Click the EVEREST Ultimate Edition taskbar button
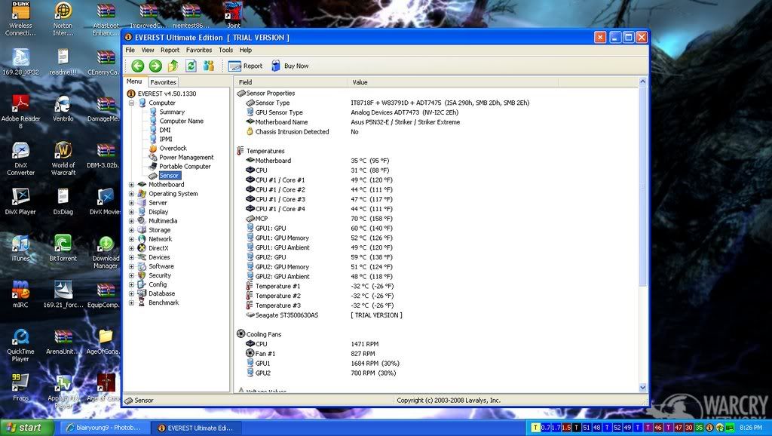 (196, 428)
